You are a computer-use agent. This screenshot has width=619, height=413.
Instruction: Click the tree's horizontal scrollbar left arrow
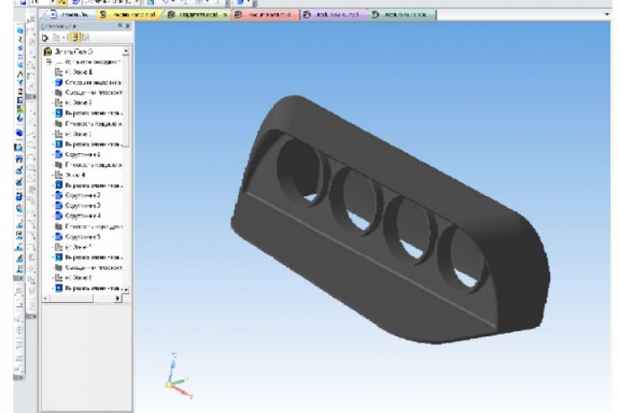pos(46,299)
